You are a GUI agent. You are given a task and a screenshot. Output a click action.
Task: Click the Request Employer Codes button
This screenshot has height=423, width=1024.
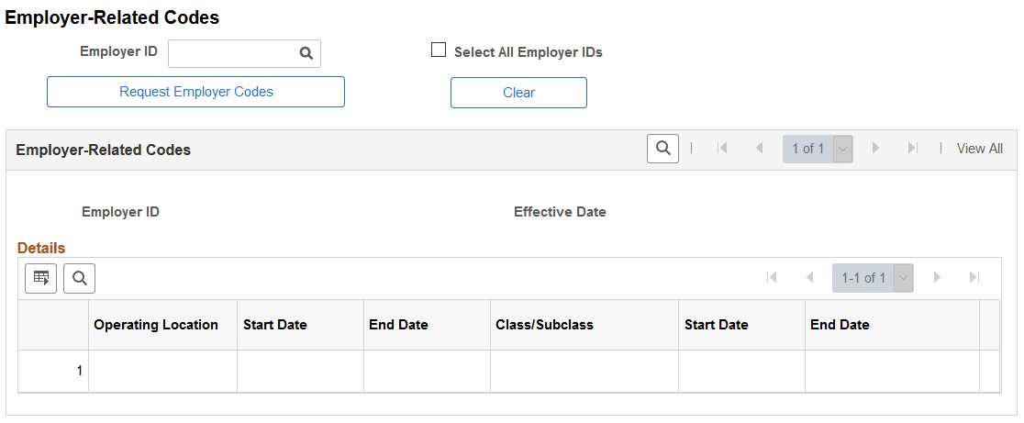tap(196, 92)
